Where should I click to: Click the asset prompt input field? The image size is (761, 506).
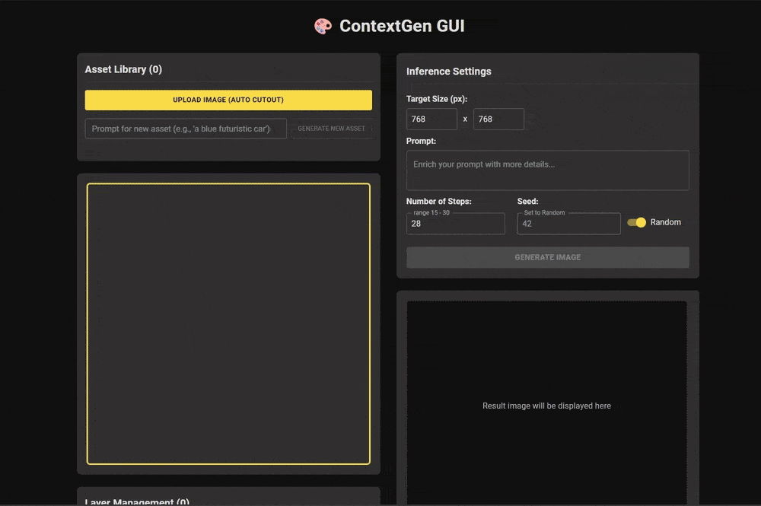coord(185,129)
